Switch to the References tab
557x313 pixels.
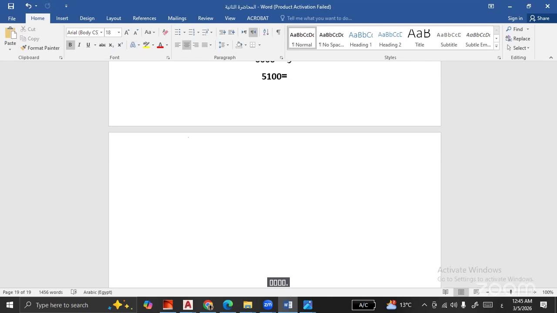[144, 18]
